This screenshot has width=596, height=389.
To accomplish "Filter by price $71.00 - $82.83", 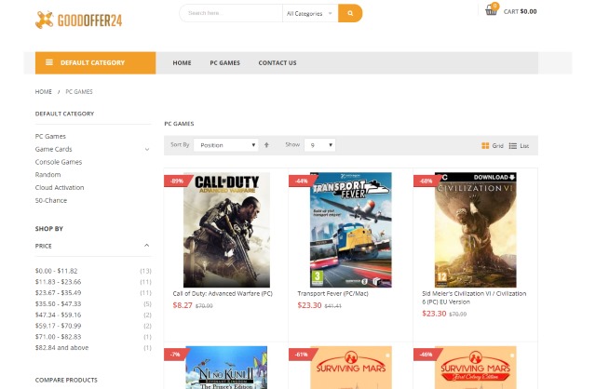I will point(58,337).
